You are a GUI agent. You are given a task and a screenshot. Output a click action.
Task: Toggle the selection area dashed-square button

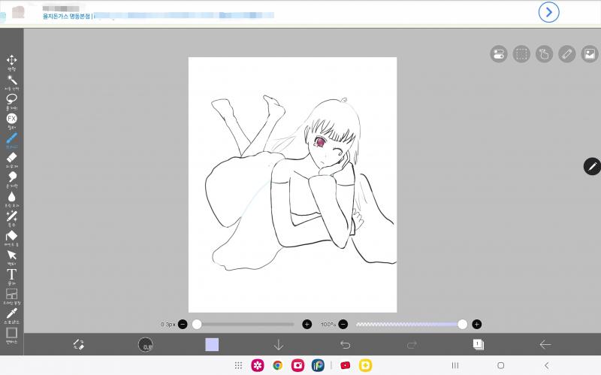click(521, 53)
